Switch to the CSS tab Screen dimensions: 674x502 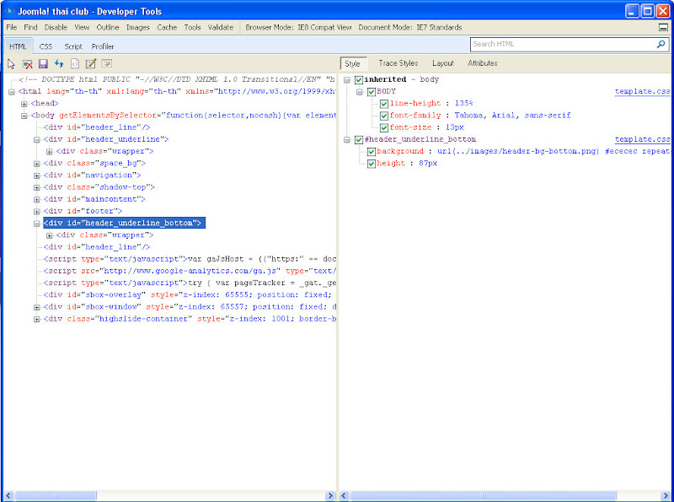pos(45,46)
